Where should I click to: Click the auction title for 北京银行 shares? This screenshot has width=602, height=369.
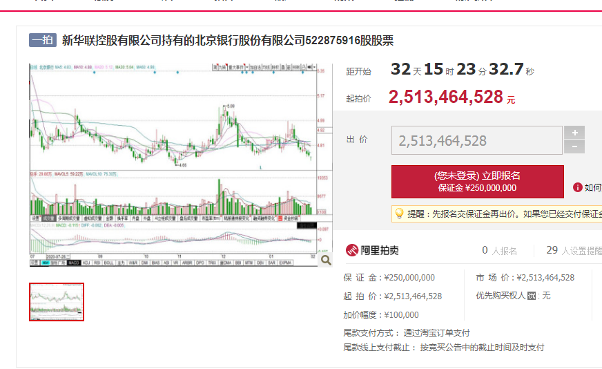pos(228,40)
